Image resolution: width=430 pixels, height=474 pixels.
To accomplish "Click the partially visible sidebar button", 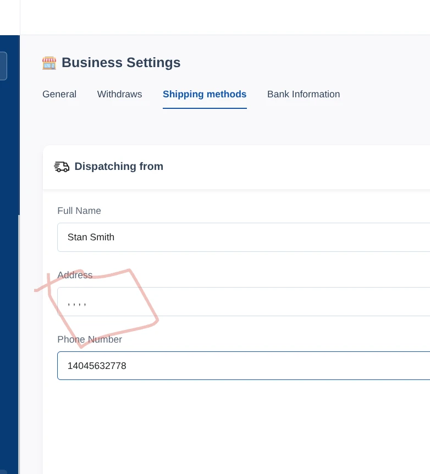I will tap(3, 66).
